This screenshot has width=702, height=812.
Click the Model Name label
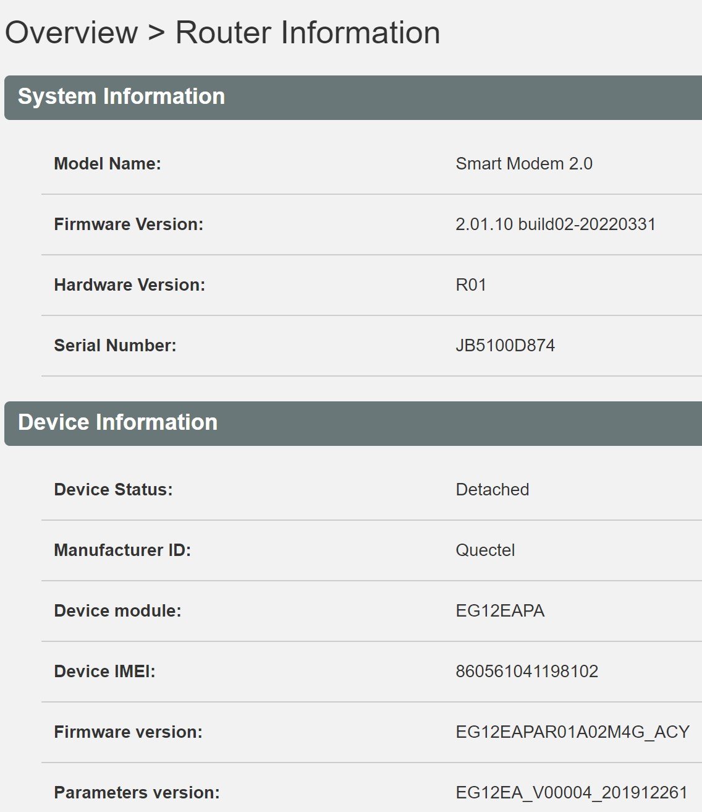coord(108,164)
